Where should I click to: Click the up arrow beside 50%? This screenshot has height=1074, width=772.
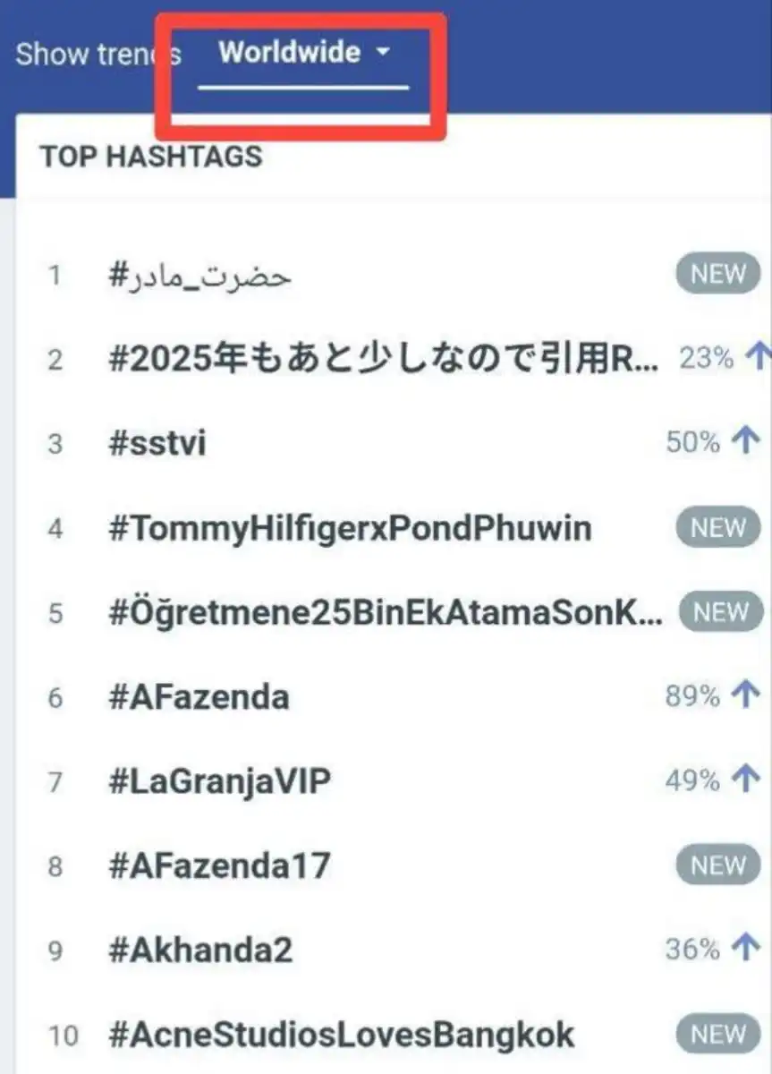coord(745,442)
